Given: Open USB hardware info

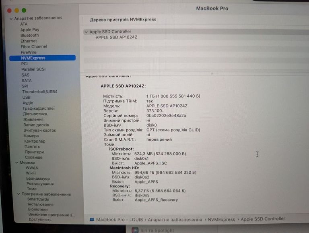Looking at the screenshot, I should tap(27, 97).
